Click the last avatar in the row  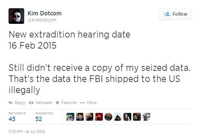(x=146, y=117)
